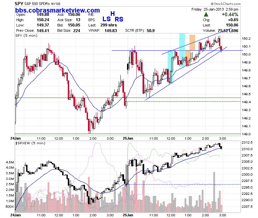Click the 24Jan date marker on lower axis
This screenshot has width=258, height=218.
(x=16, y=215)
